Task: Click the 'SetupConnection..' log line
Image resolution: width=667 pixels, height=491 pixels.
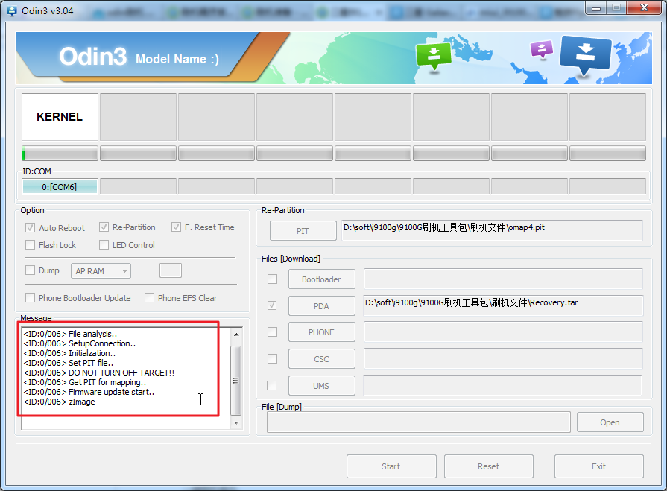Action: point(80,344)
